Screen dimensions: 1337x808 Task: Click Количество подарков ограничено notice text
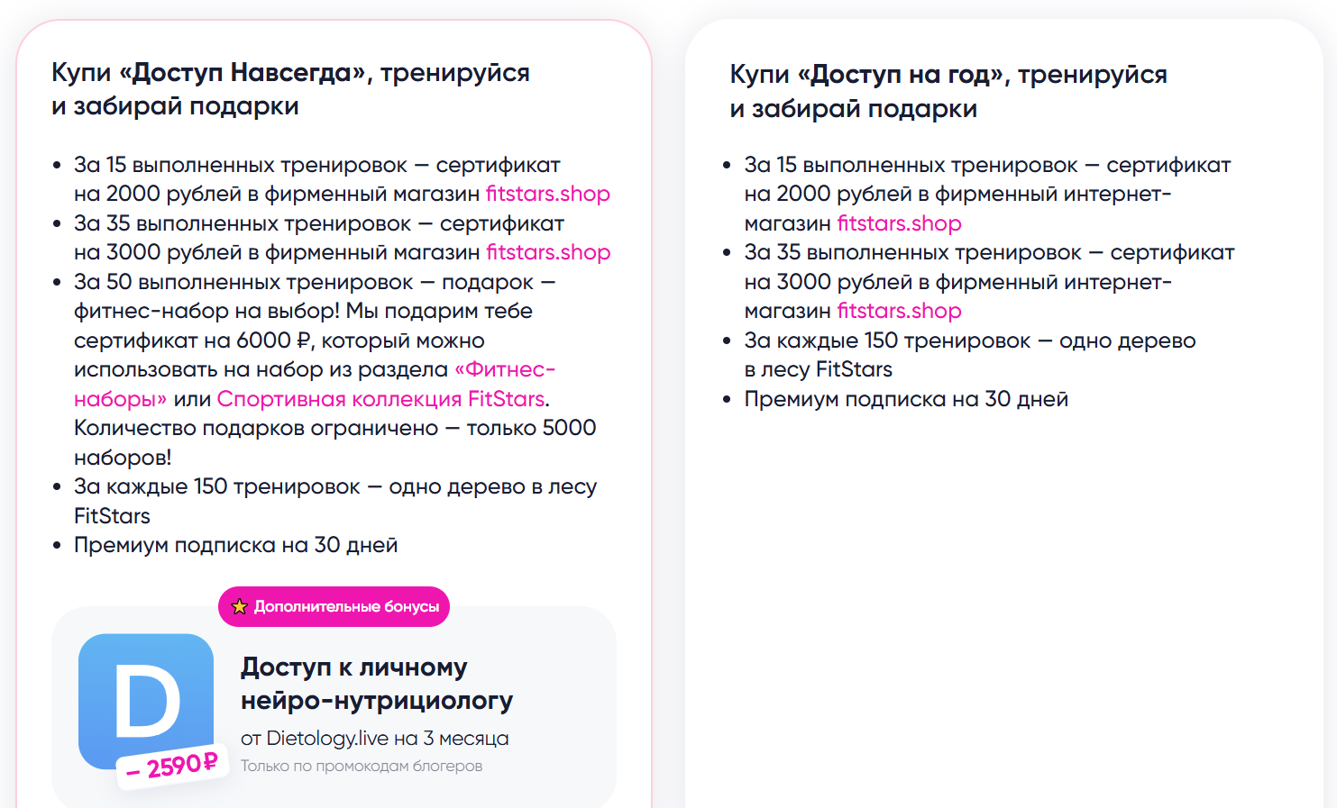(x=334, y=442)
